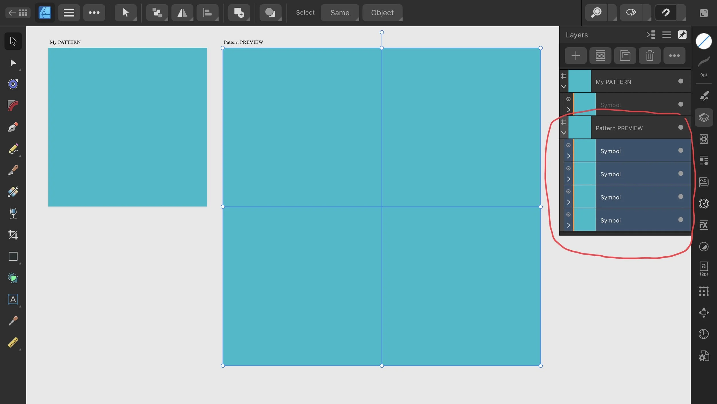Select the Crop tool
717x404 pixels.
13,235
